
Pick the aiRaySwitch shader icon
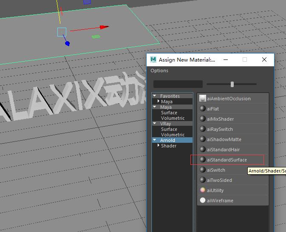coord(202,129)
